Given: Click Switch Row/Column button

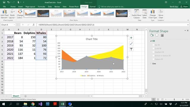Looking at the screenshot, I should [137, 14].
